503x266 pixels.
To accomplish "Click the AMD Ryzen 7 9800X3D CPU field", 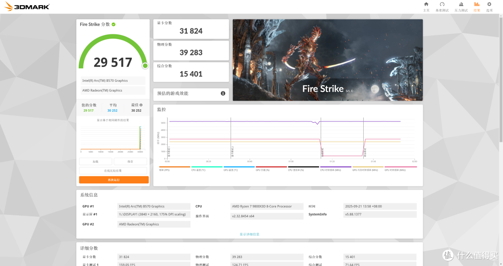I will pos(267,206).
